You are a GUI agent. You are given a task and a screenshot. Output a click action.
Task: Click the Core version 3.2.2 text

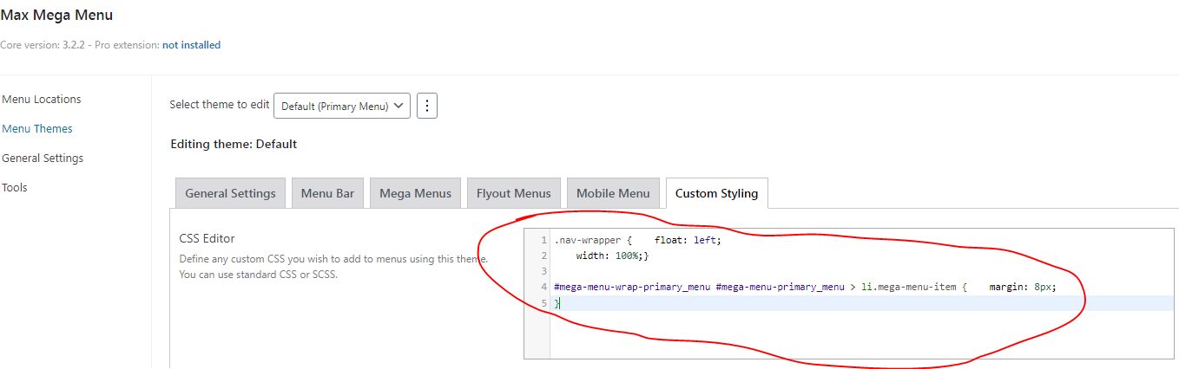[x=42, y=44]
